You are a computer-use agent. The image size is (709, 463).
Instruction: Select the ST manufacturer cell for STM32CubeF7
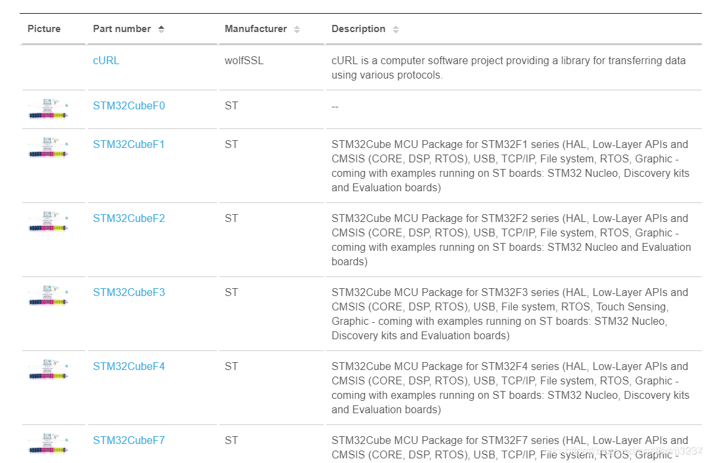pyautogui.click(x=231, y=441)
